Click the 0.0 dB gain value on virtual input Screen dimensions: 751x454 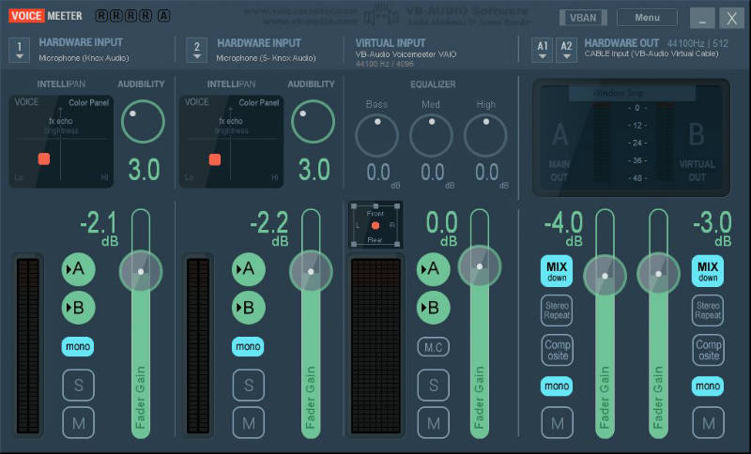(442, 228)
